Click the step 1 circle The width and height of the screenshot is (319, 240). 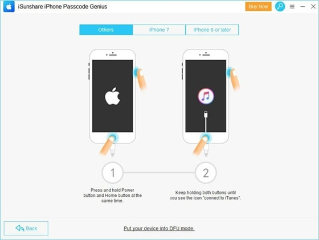point(113,173)
